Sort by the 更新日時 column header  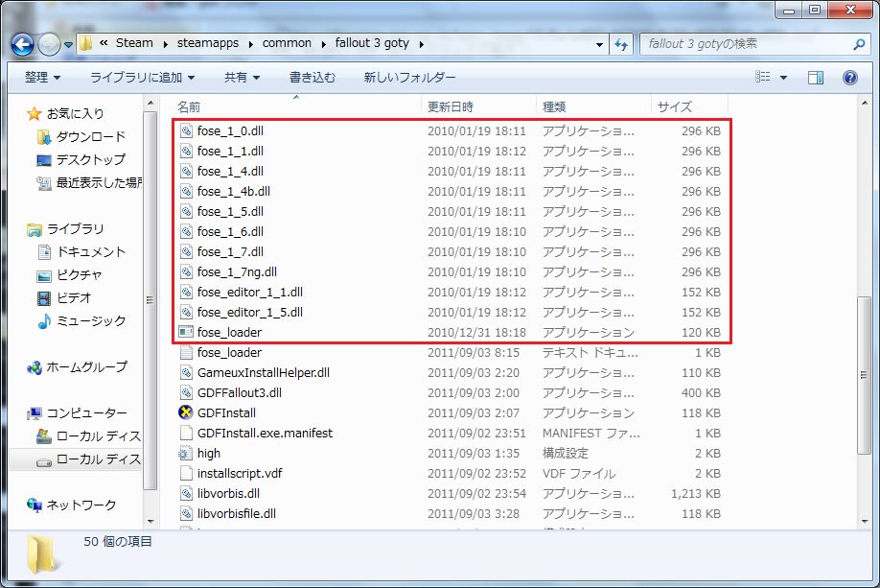coord(478,106)
